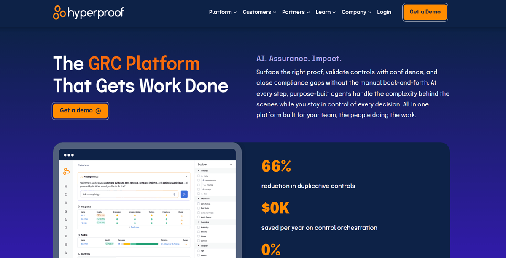Screen dimensions: 506x258
Task: Click reduction in duplicative controls text
Action: [x=308, y=186]
